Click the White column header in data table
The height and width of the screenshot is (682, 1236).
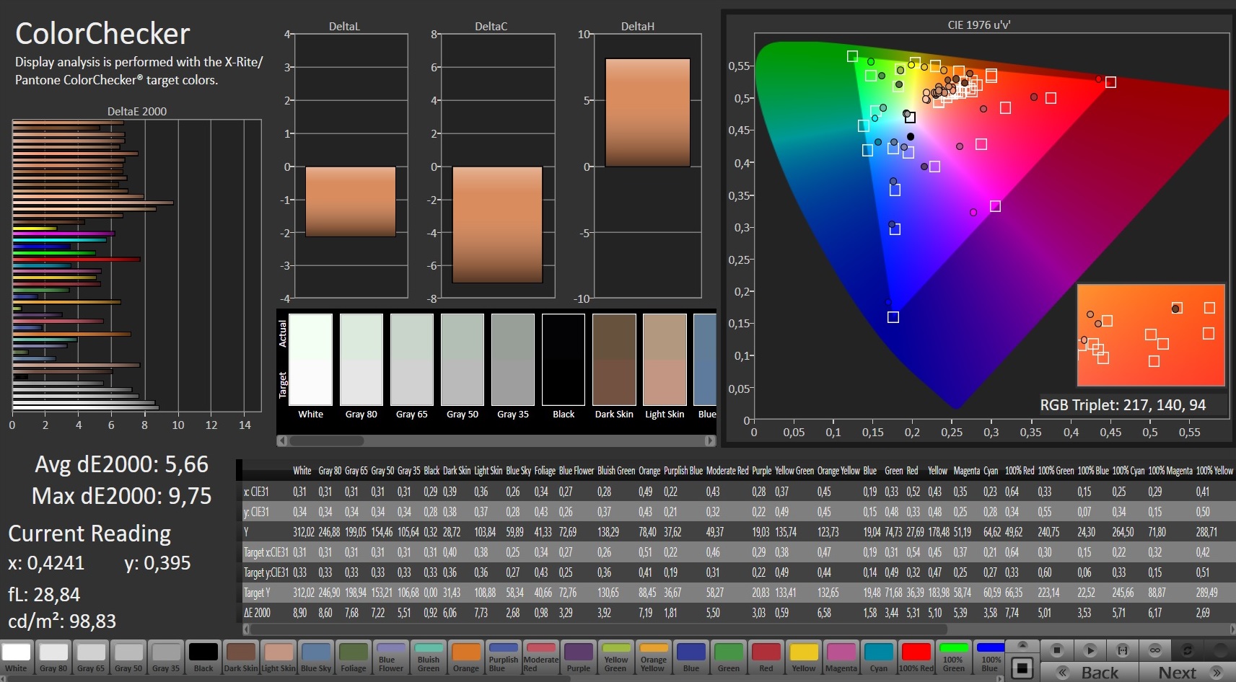click(x=302, y=471)
